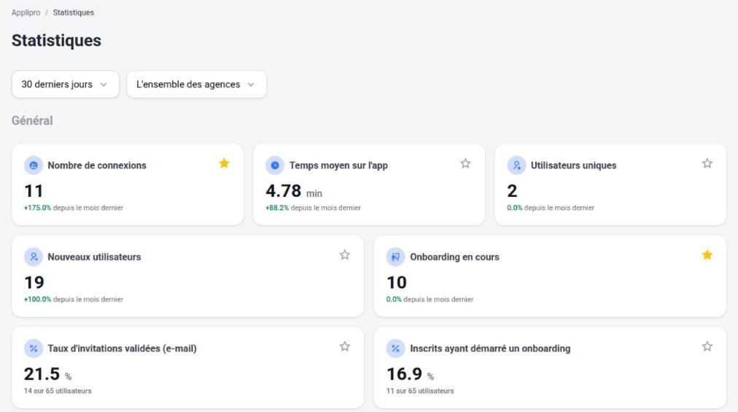Click the value 11 in Nombre de connexions

tap(34, 191)
